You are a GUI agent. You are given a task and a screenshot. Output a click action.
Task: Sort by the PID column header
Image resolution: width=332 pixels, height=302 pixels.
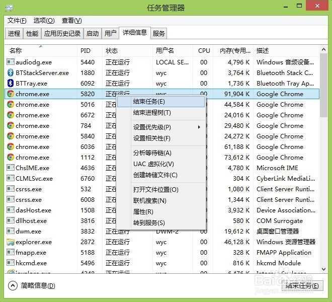click(x=90, y=50)
